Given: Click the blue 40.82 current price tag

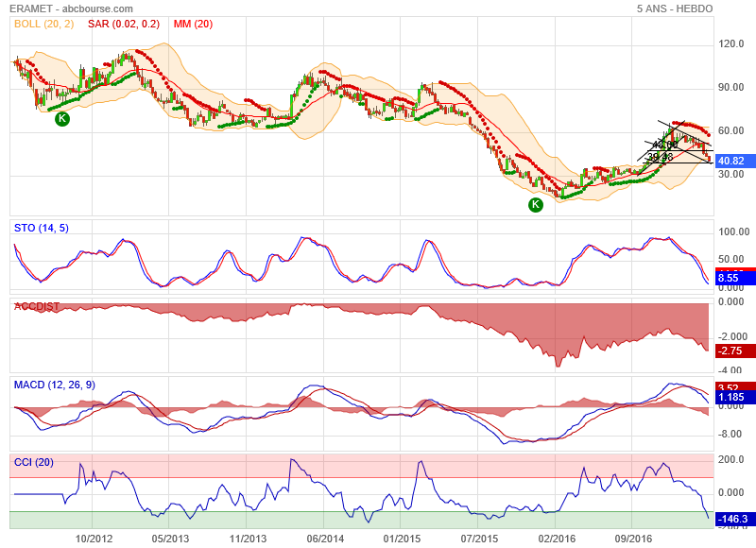Looking at the screenshot, I should (x=735, y=161).
